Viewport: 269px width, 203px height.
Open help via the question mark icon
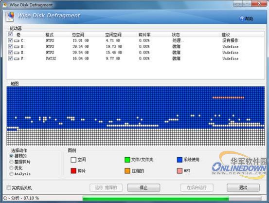[242, 18]
